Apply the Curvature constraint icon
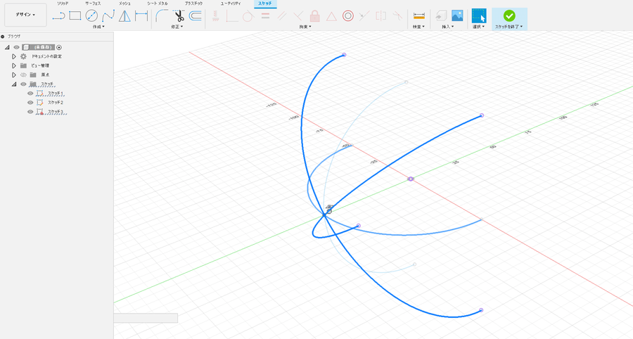Viewport: 633px width, 339px height. 397,16
